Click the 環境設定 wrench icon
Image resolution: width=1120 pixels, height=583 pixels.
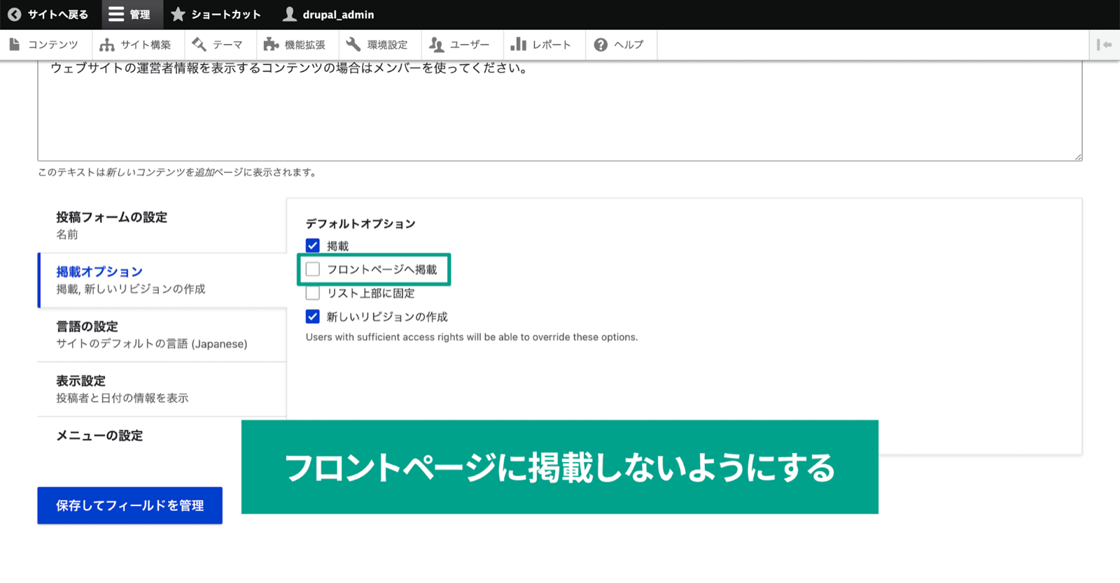[353, 45]
